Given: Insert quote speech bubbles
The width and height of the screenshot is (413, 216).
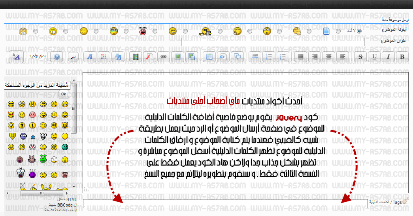Looking at the screenshot, I should tap(237, 57).
